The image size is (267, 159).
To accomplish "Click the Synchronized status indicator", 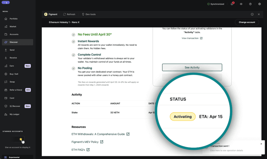I will (215, 4).
